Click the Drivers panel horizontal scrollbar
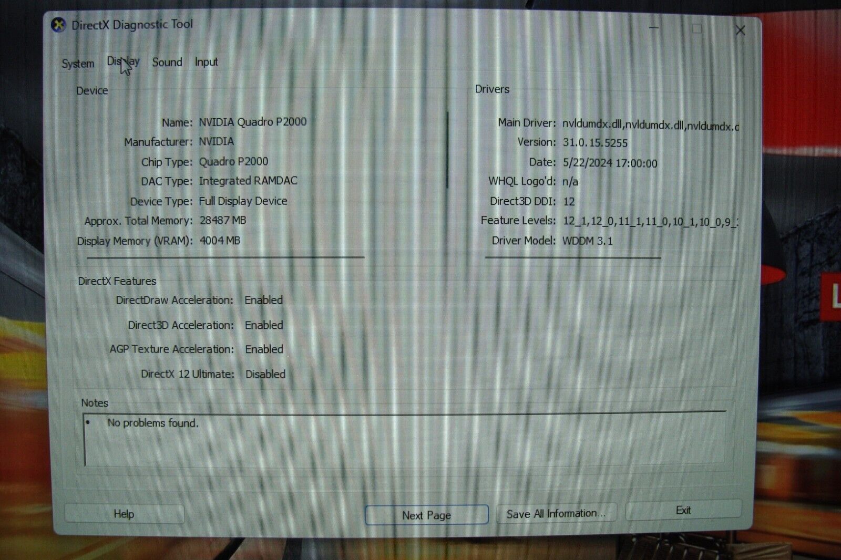Screen dimensions: 841x560 pos(573,257)
